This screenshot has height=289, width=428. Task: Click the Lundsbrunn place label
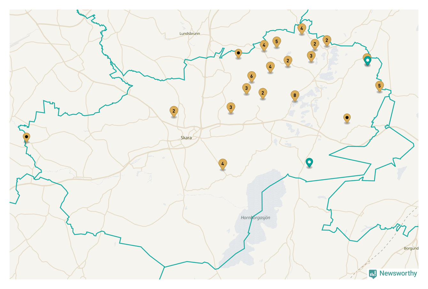pyautogui.click(x=190, y=34)
